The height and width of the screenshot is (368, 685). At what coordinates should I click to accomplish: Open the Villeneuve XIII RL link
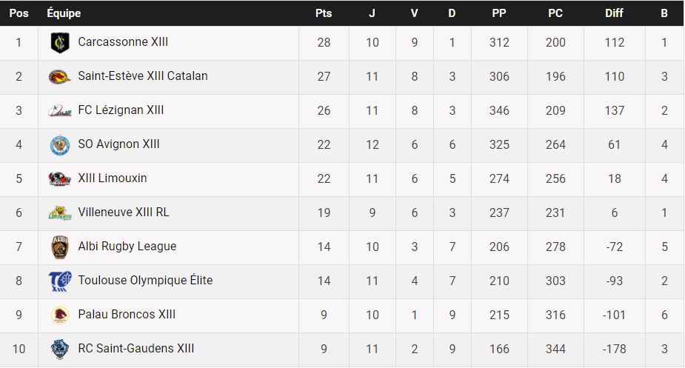(x=124, y=213)
